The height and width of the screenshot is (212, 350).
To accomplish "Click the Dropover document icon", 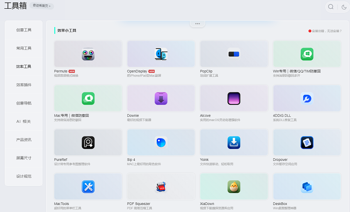I will [x=307, y=142].
